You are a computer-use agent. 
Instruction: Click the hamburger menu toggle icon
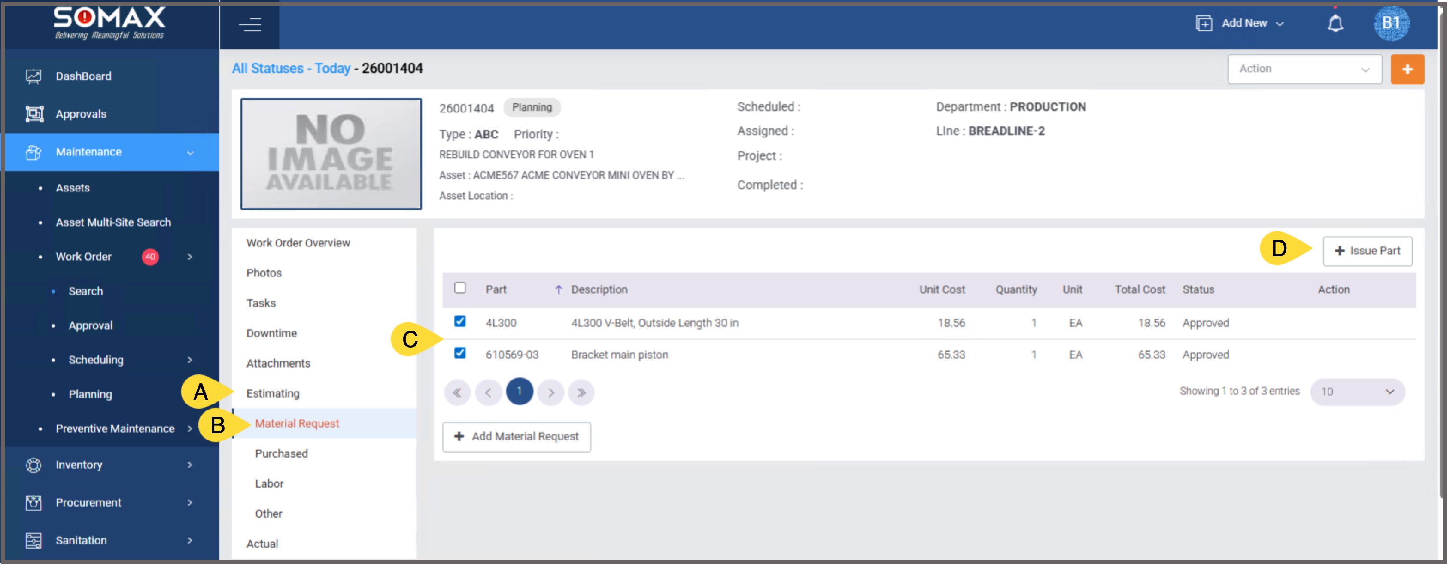(x=249, y=25)
